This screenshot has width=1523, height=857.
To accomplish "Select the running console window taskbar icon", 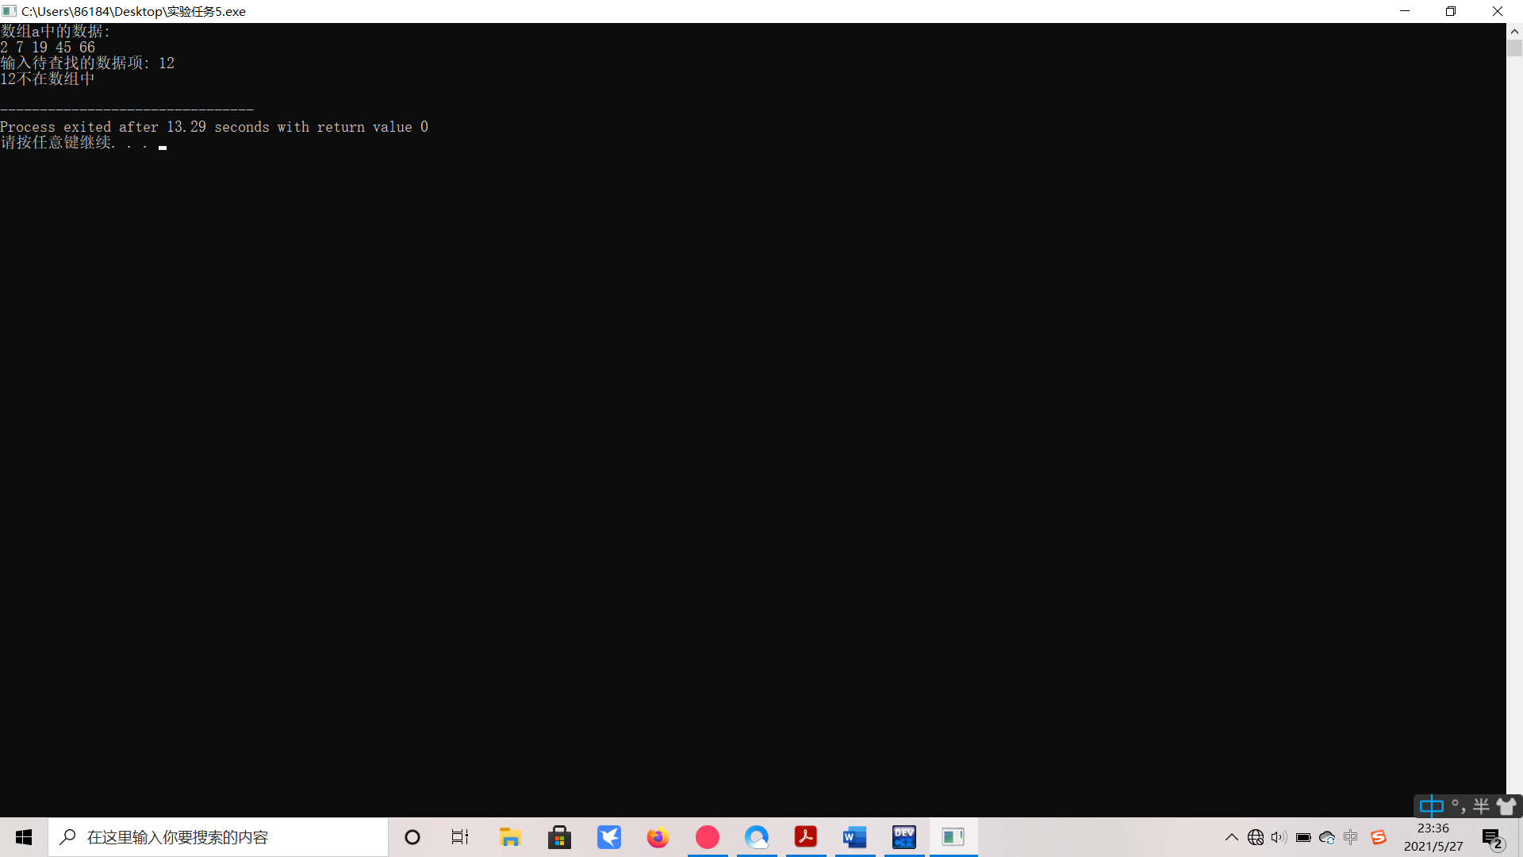I will click(x=953, y=837).
